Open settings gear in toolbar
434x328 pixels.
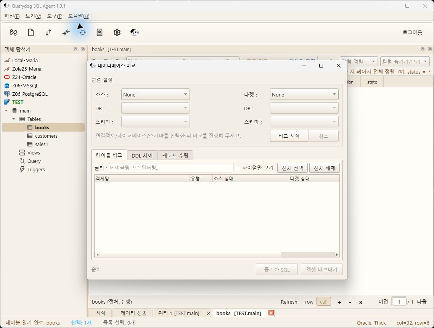117,32
